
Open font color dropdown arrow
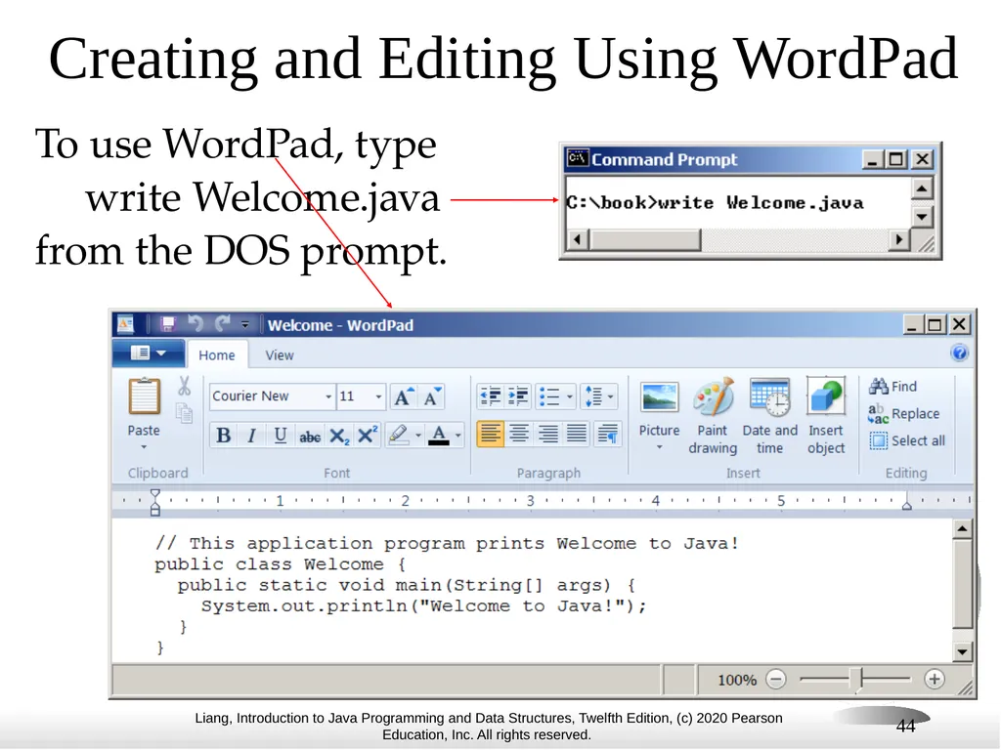pos(457,436)
